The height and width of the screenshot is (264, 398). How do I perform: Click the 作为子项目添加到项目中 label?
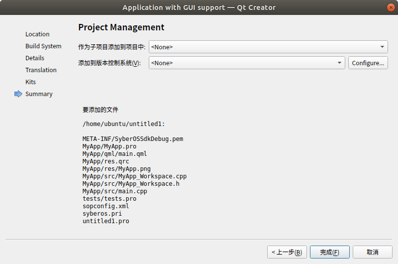[112, 47]
